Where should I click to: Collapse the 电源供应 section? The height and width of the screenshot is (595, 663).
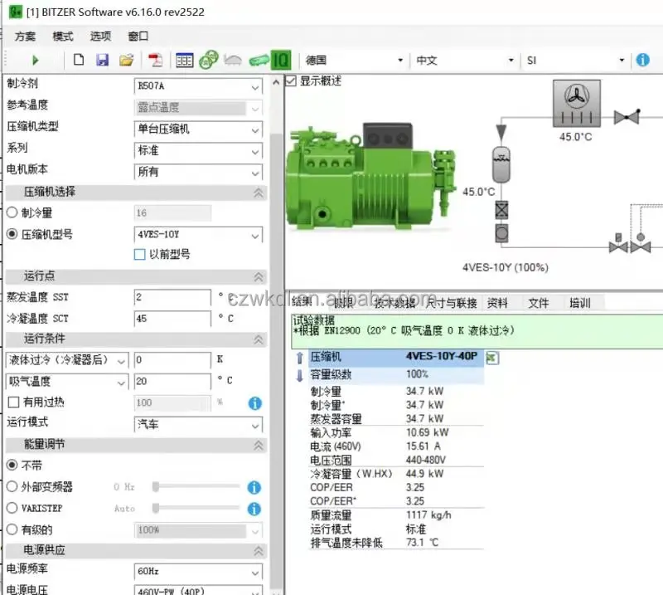click(259, 550)
